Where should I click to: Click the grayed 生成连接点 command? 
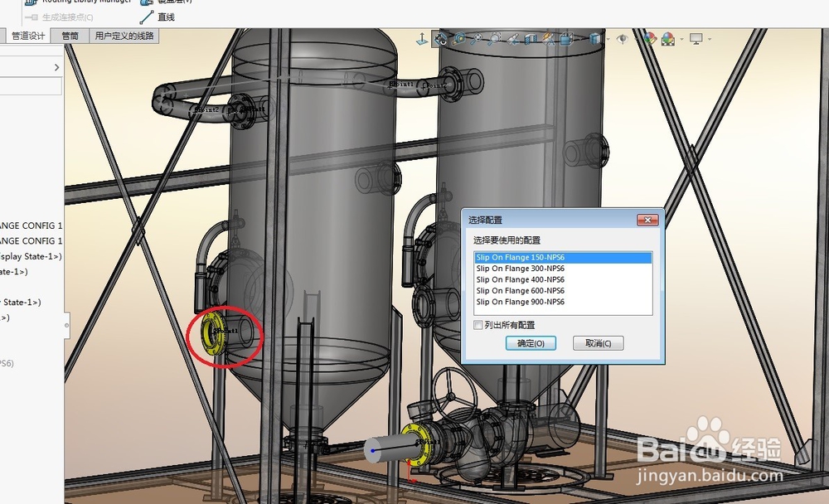59,17
